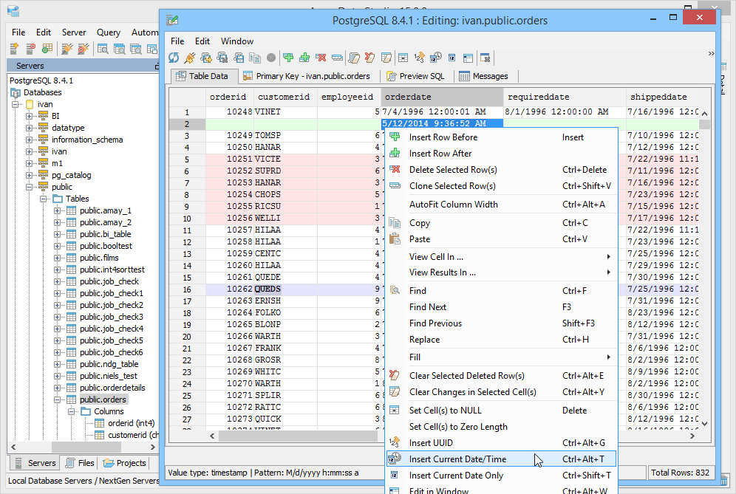
Task: Click the first Query Analyzer table-magnifier icon
Action: click(103, 48)
